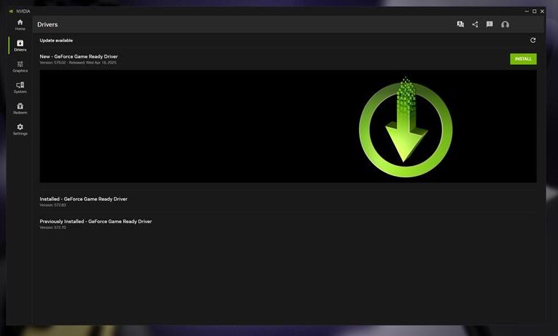
Task: Click the NVIDIA logo in title bar
Action: [x=11, y=11]
